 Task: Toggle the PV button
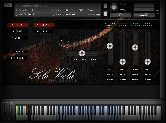[158, 14]
